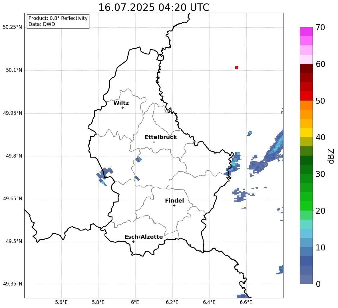Click the 40 colorbar tick label
The width and height of the screenshot is (338, 308).
[320, 137]
